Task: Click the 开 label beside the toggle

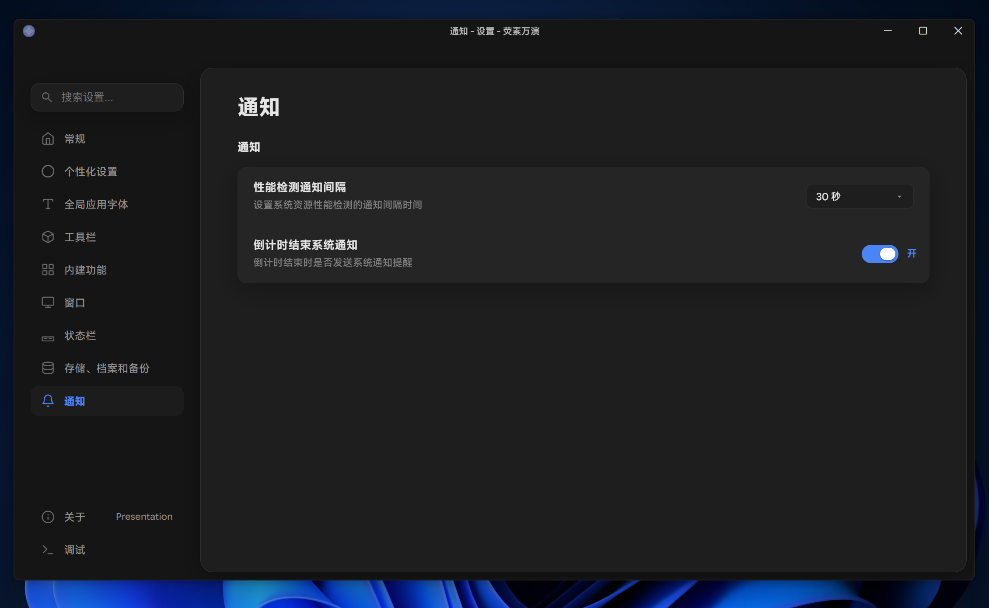Action: pyautogui.click(x=912, y=254)
